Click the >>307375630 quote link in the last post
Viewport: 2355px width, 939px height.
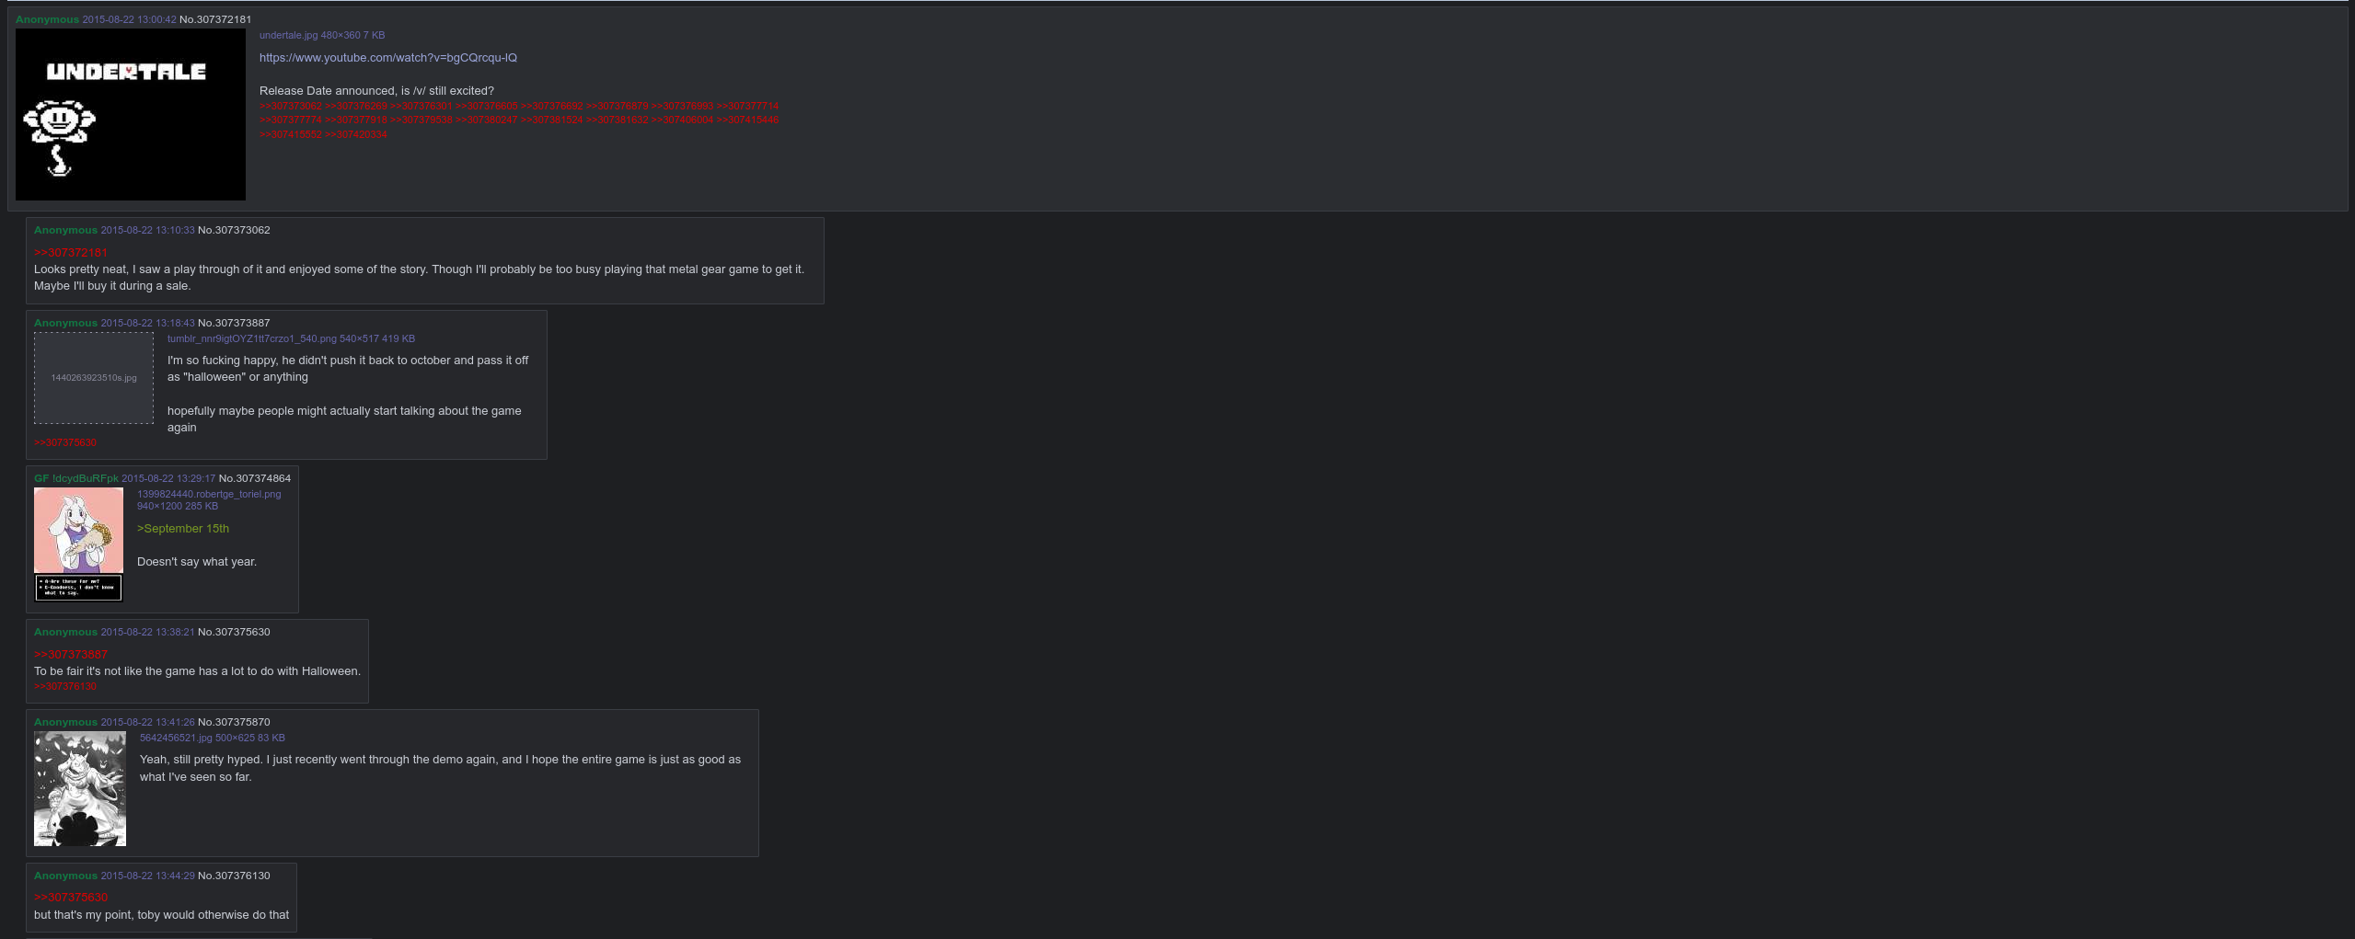click(x=71, y=898)
